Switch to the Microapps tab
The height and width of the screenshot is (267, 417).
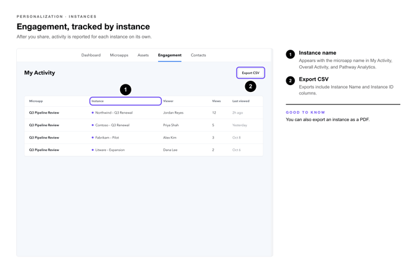(x=119, y=55)
